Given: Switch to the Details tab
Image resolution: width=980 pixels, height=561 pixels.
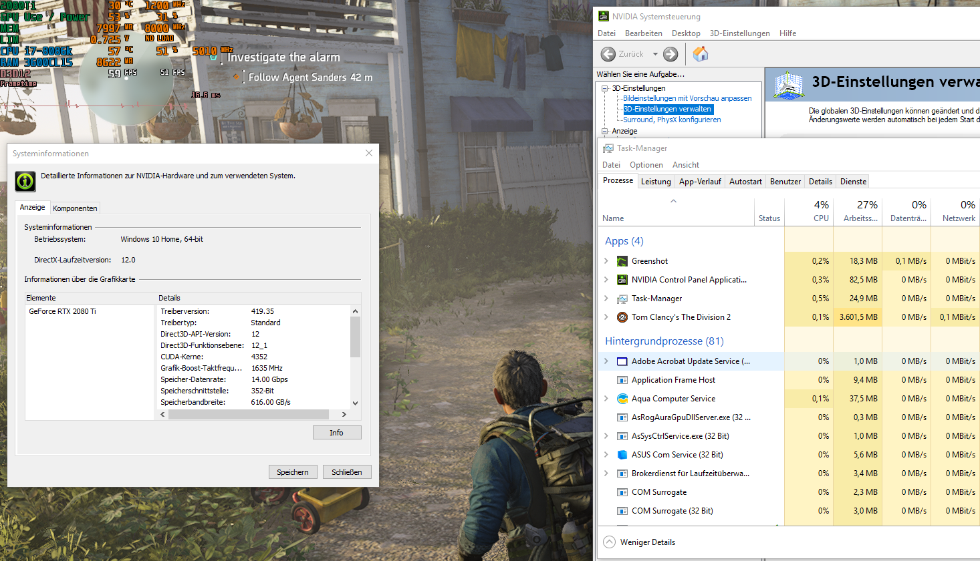Looking at the screenshot, I should point(820,182).
